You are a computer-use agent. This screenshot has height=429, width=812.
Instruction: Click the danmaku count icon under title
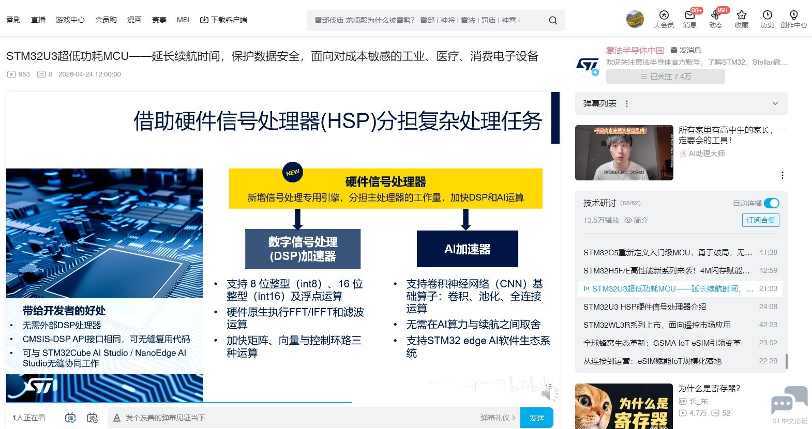pos(41,74)
